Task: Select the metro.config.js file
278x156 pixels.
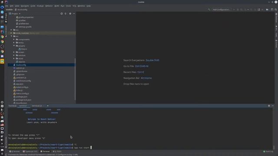Action: pyautogui.click(x=21, y=94)
